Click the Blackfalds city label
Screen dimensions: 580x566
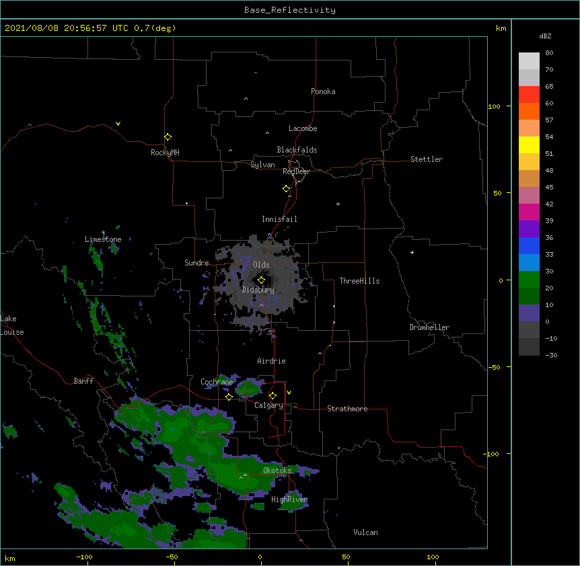pos(297,150)
